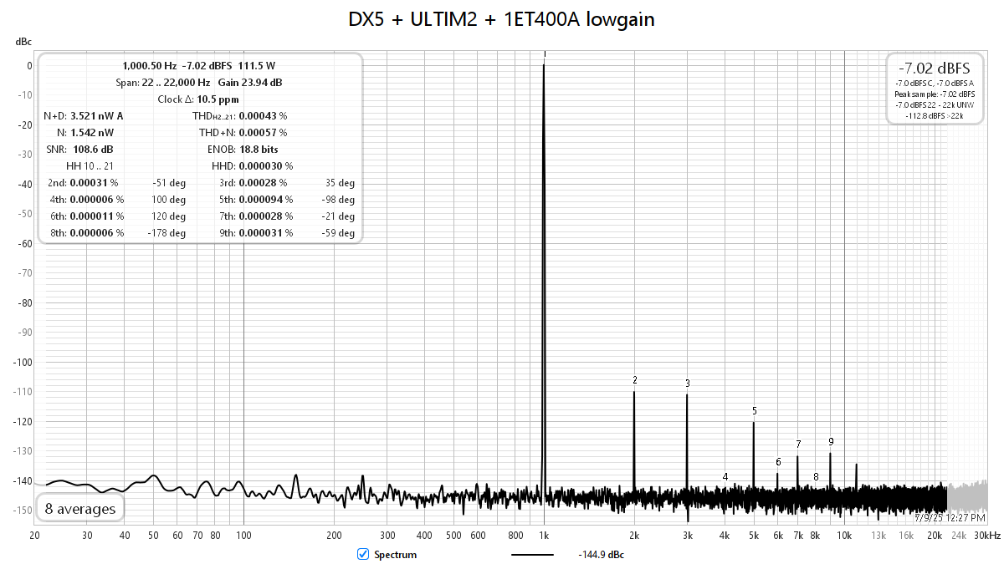This screenshot has height=564, width=1004.
Task: Click the 1,000.50 Hz fundamental frequency readout
Action: tap(150, 65)
